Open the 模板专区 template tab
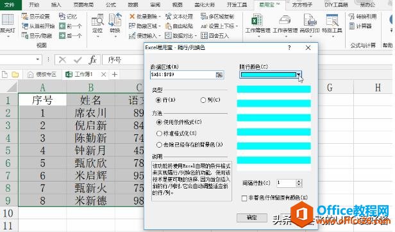 pyautogui.click(x=42, y=75)
